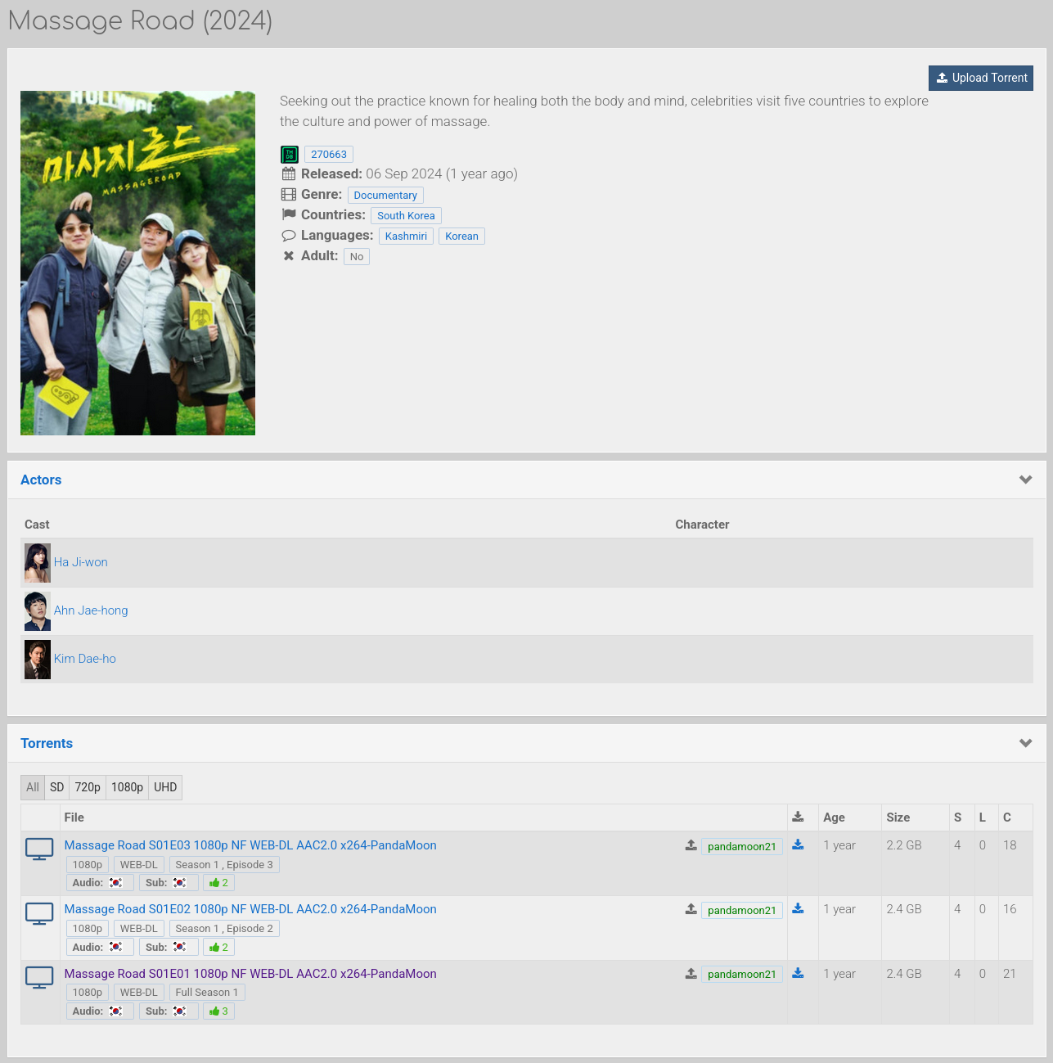The image size is (1053, 1063).
Task: Open pandamoon21 profile on S01E02 row
Action: [742, 910]
